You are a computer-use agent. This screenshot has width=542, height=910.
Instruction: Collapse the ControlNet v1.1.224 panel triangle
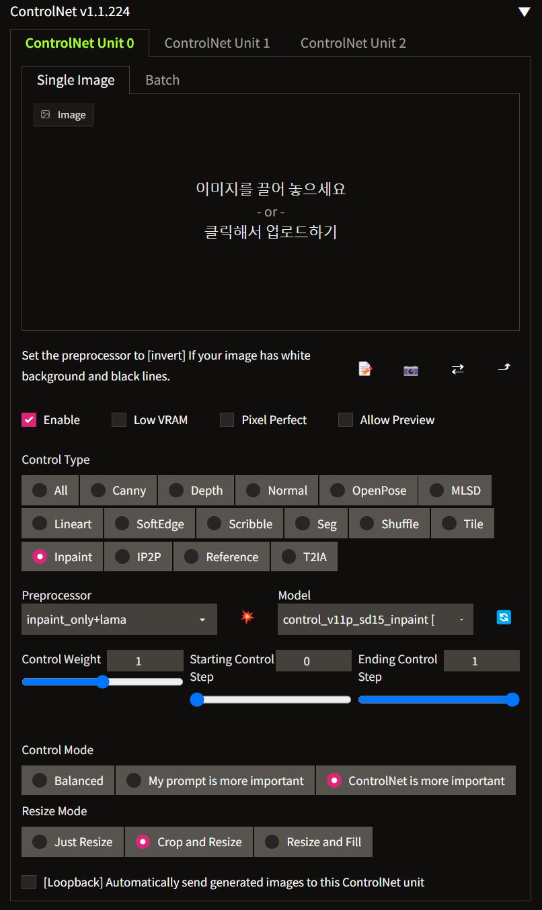pyautogui.click(x=525, y=11)
